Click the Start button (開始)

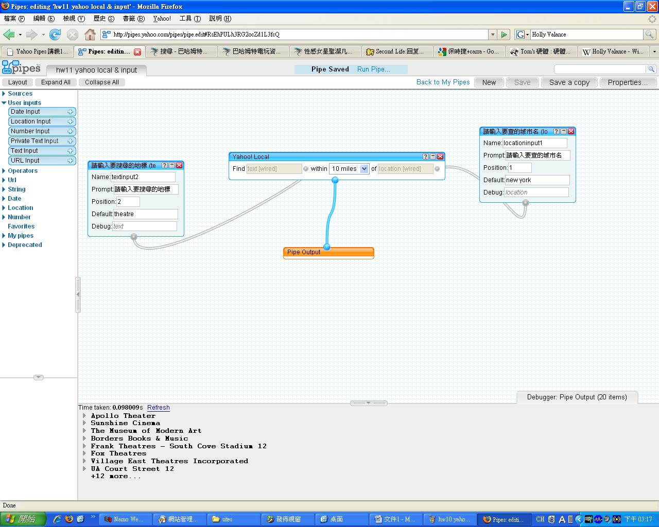click(x=23, y=519)
